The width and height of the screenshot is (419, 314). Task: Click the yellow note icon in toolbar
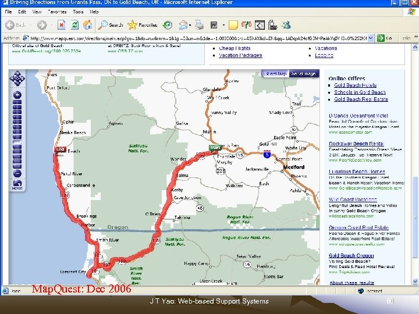pyautogui.click(x=233, y=25)
